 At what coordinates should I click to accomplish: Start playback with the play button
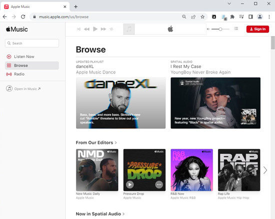[95, 29]
